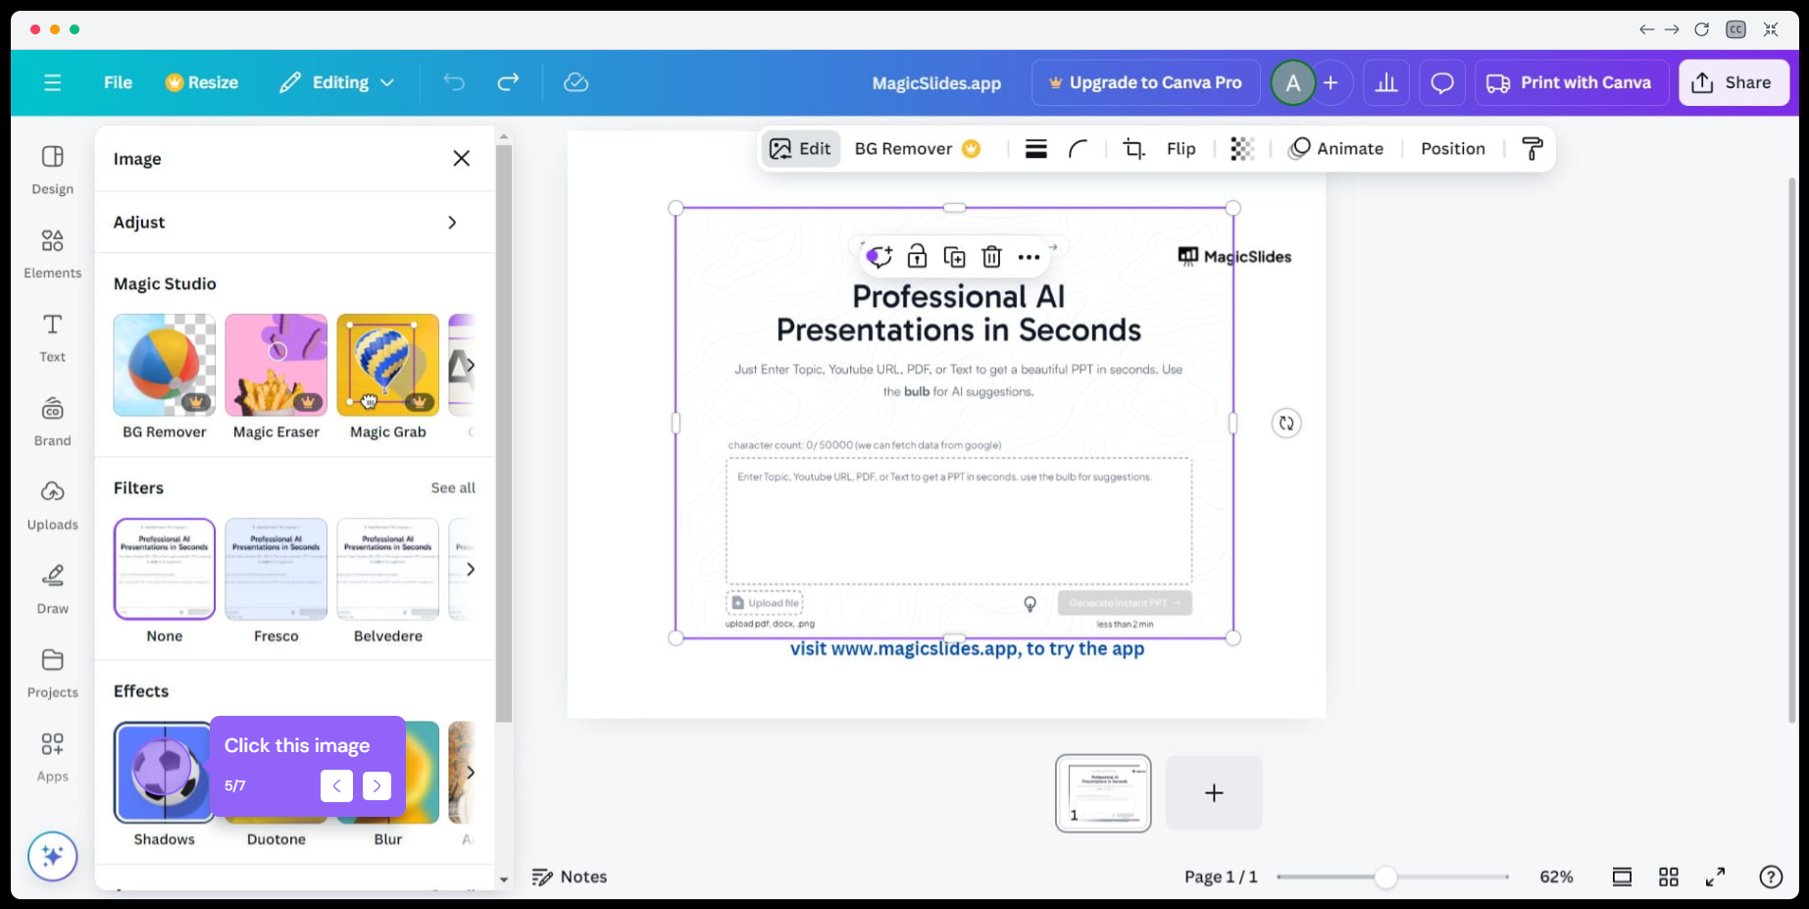Viewport: 1809px width, 909px height.
Task: Open the more options ellipsis
Action: click(x=1029, y=257)
